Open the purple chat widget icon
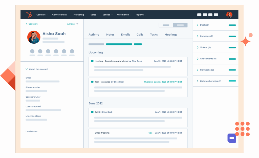 tap(232, 138)
